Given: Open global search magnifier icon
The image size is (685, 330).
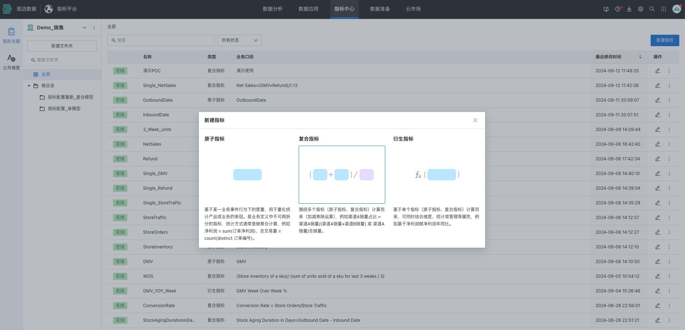Looking at the screenshot, I should tap(652, 9).
